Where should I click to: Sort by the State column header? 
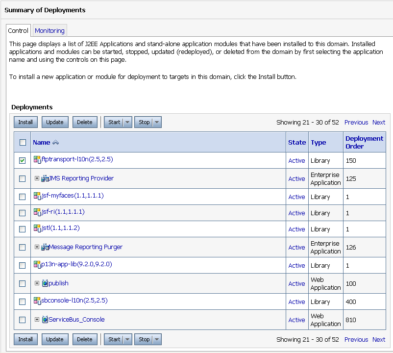[x=297, y=142]
